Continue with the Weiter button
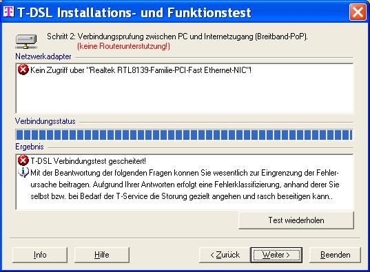The image size is (370, 272). [x=276, y=255]
